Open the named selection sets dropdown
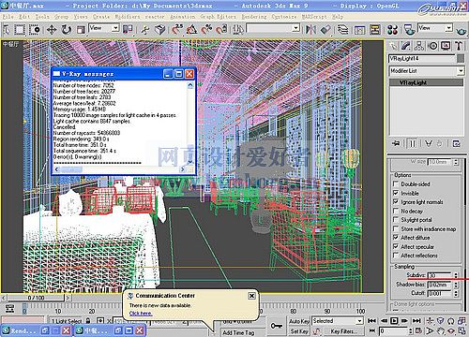 [x=273, y=29]
